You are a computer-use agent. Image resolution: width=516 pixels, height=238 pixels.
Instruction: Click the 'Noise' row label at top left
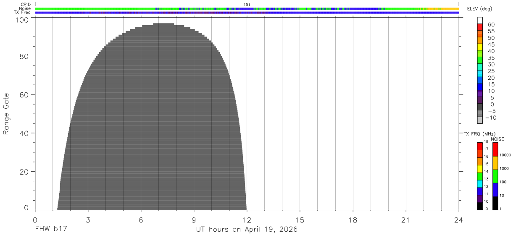pos(26,8)
